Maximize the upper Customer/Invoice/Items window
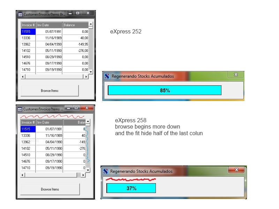279x209 pixels. [78, 13]
